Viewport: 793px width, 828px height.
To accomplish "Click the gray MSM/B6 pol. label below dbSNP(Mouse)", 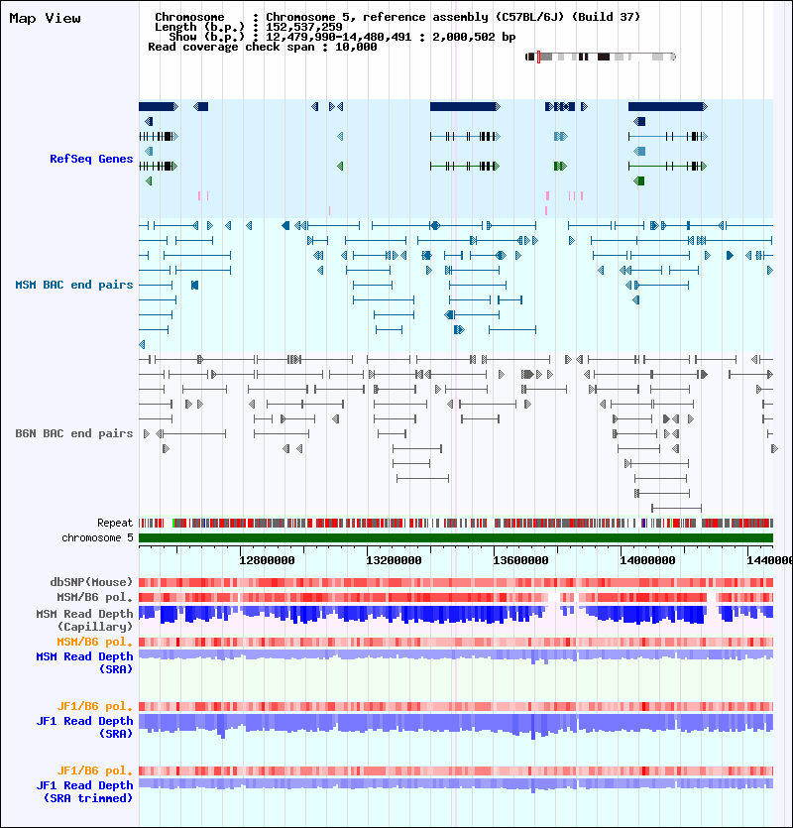I will [x=95, y=597].
